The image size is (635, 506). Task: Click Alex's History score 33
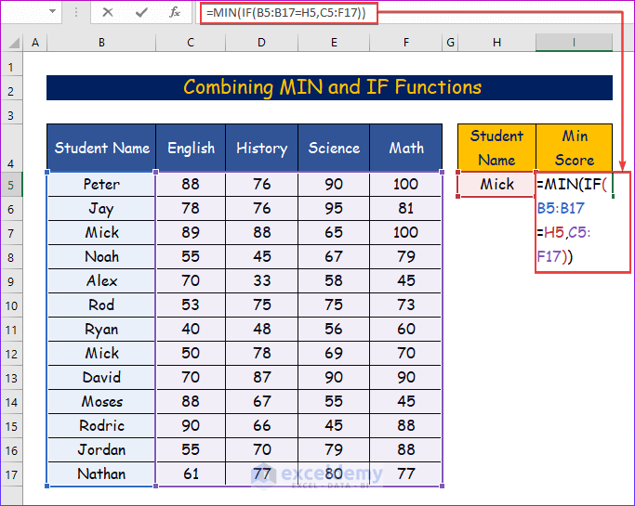click(x=261, y=281)
